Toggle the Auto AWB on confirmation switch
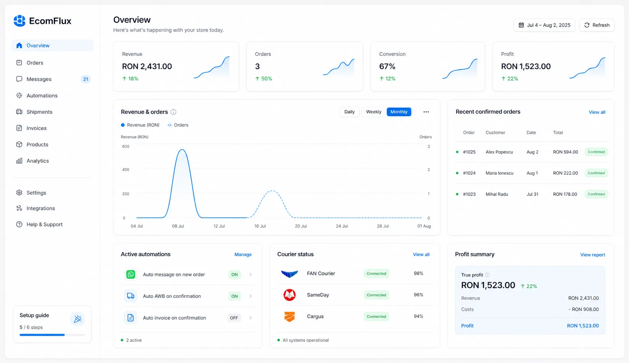This screenshot has width=629, height=363. 235,296
